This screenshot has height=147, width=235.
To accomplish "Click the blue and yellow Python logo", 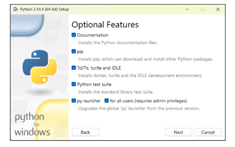I will (40, 67).
